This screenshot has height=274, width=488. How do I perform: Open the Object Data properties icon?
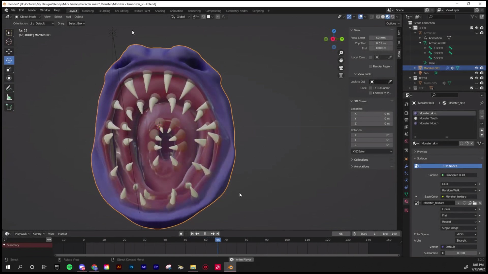pos(406,194)
